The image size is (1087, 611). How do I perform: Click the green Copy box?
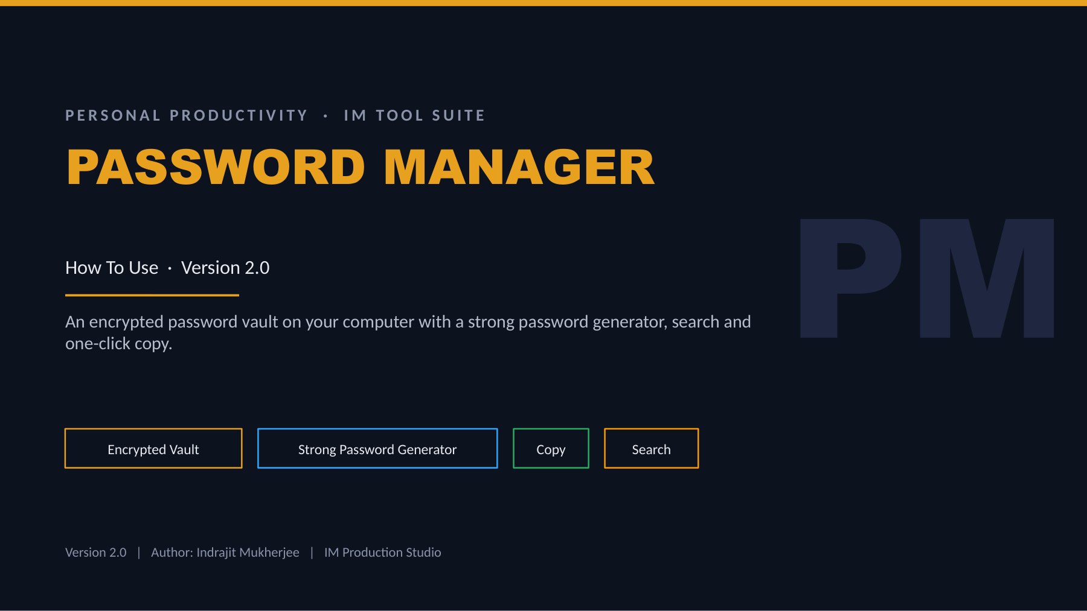point(551,448)
